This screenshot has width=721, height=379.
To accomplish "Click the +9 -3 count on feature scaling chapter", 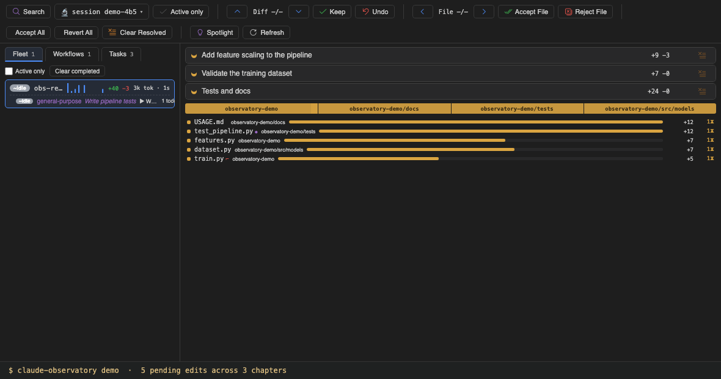I will point(661,55).
